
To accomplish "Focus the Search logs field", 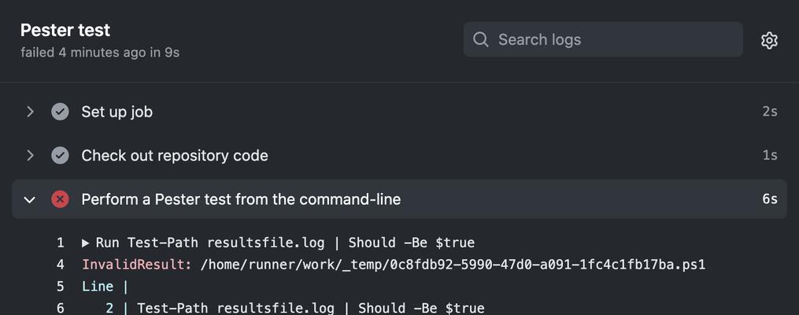I will click(x=603, y=39).
